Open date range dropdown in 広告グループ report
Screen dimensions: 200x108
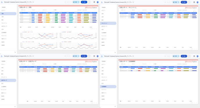[86, 64]
